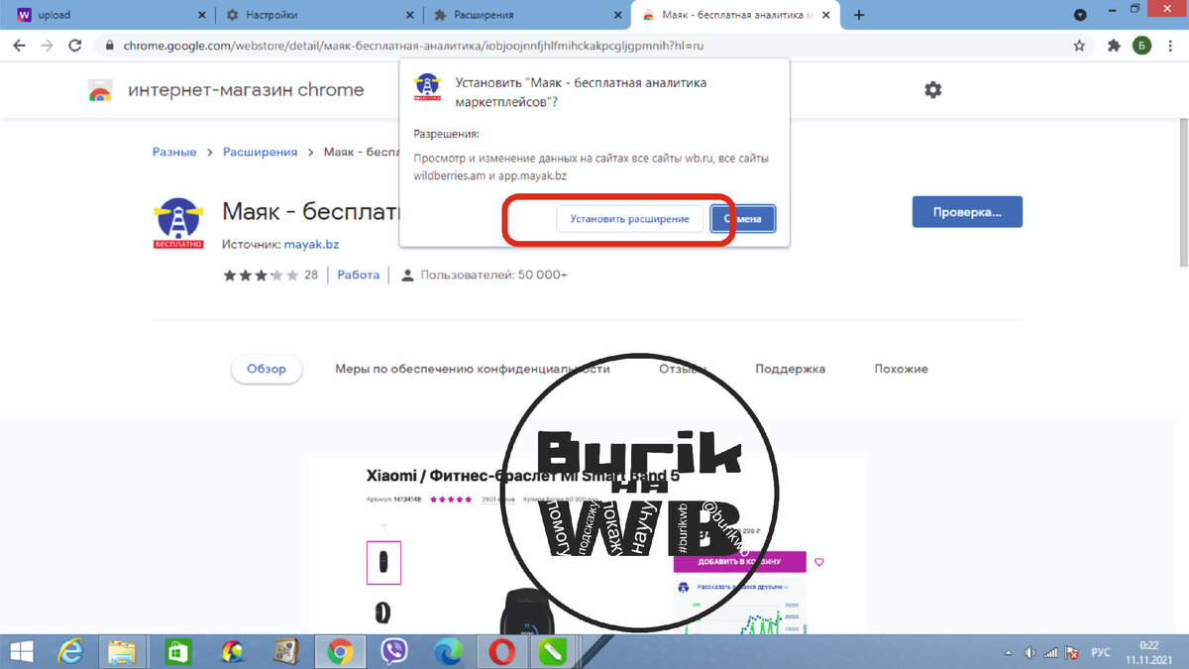
Task: Bookmark this page with the star icon
Action: click(x=1079, y=46)
